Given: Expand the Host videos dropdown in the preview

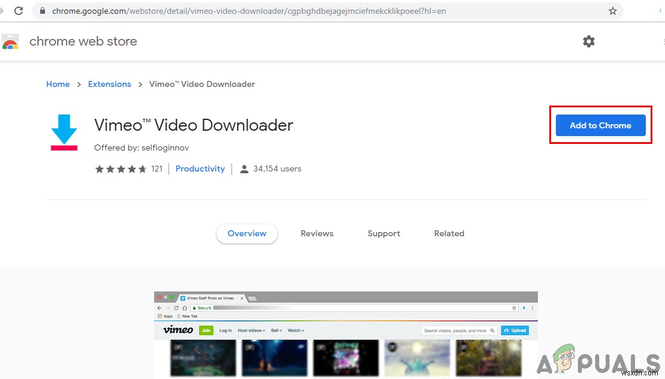Looking at the screenshot, I should tap(251, 330).
